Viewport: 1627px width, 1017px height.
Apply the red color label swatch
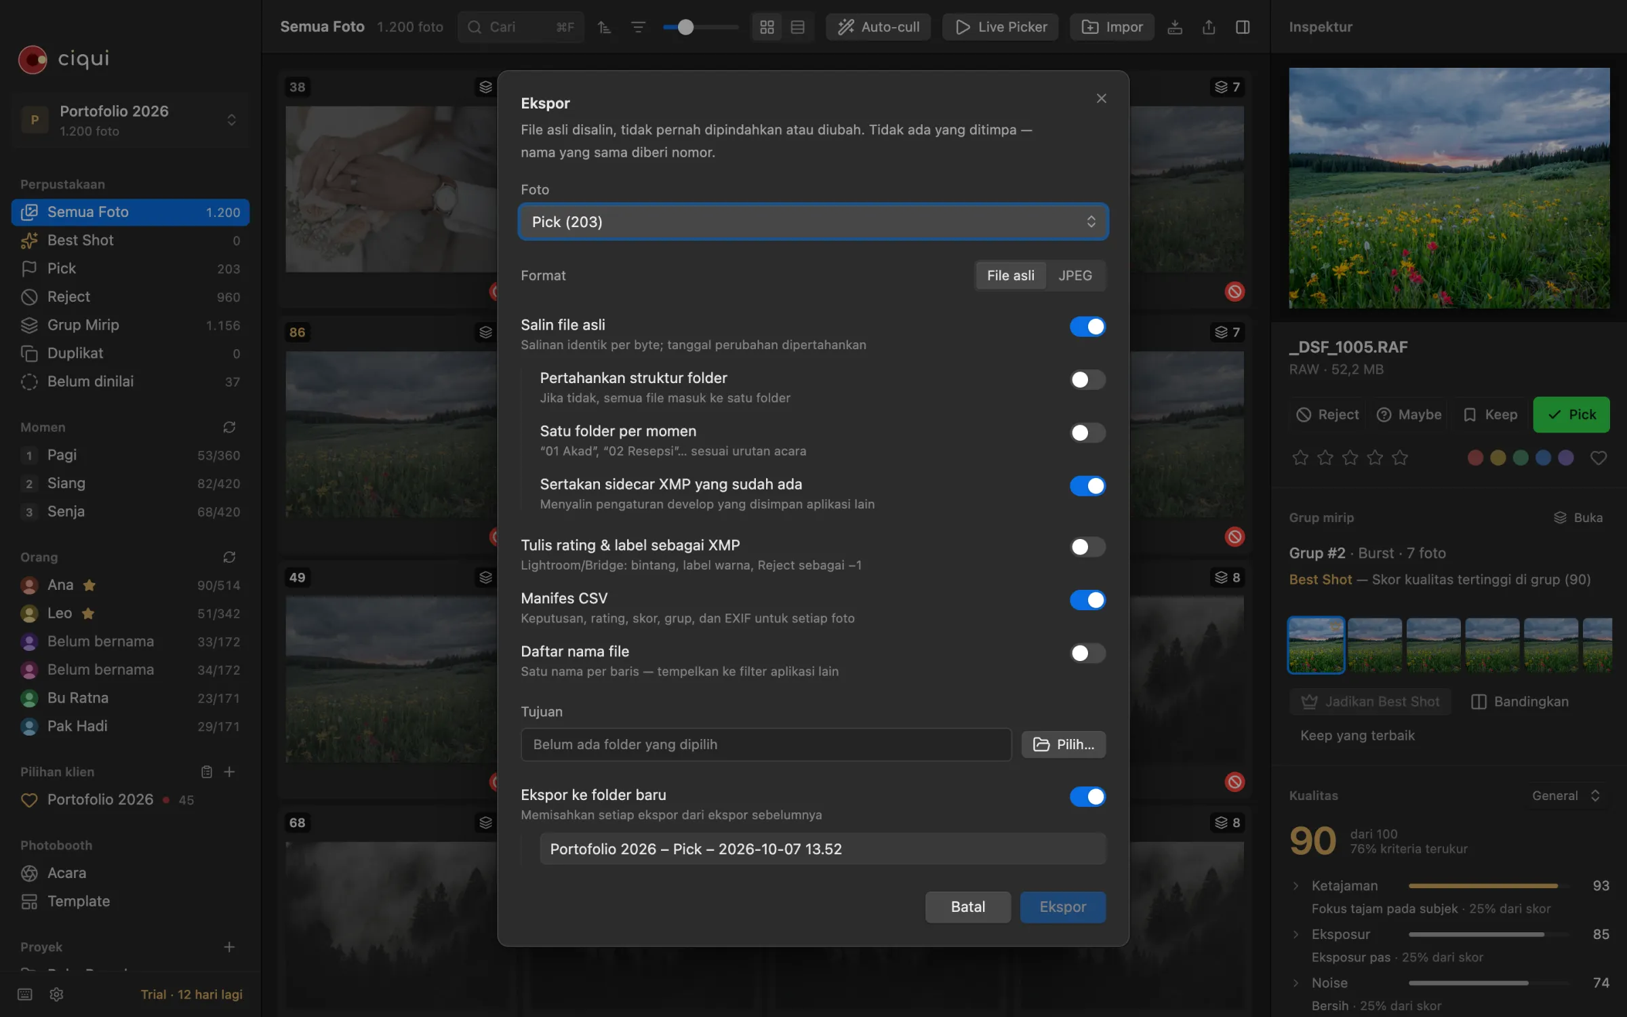pyautogui.click(x=1475, y=458)
